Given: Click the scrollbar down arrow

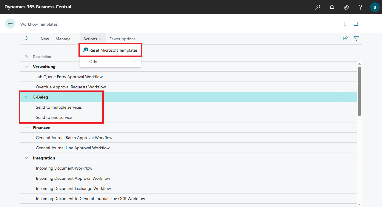Looking at the screenshot, I should point(359,204).
